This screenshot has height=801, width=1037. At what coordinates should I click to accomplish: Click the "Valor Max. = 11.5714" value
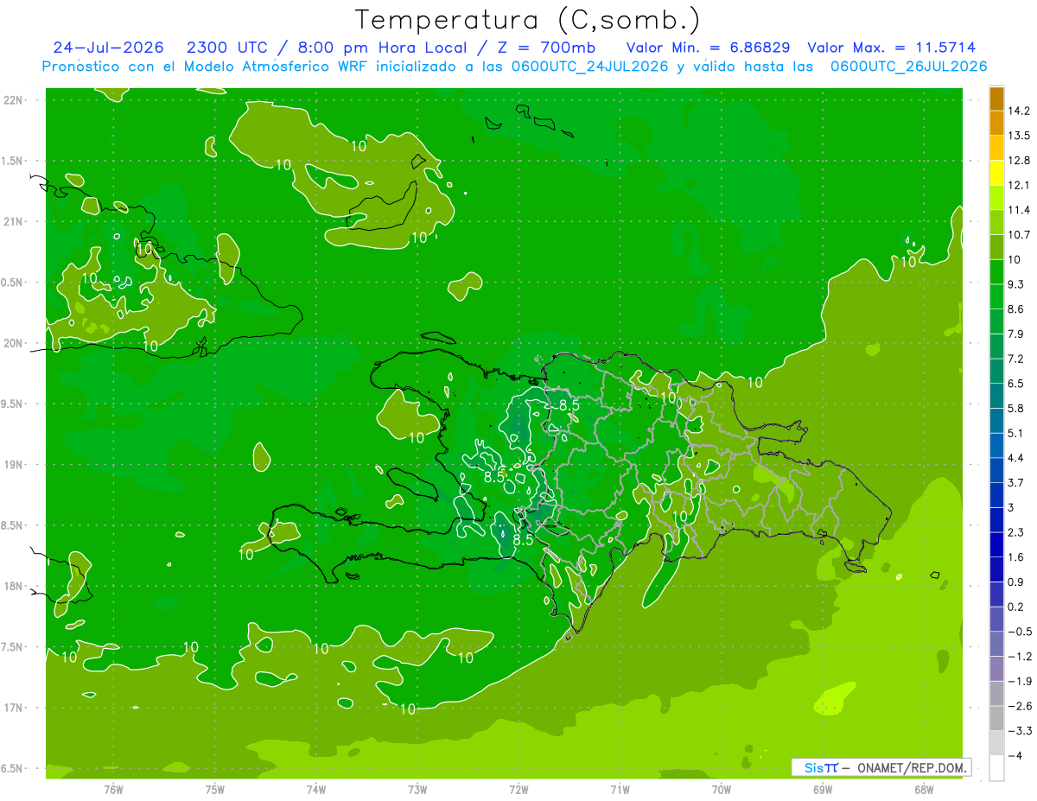892,48
